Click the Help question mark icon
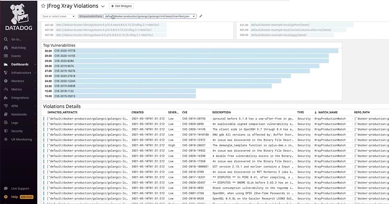The width and height of the screenshot is (389, 204). coord(6,197)
